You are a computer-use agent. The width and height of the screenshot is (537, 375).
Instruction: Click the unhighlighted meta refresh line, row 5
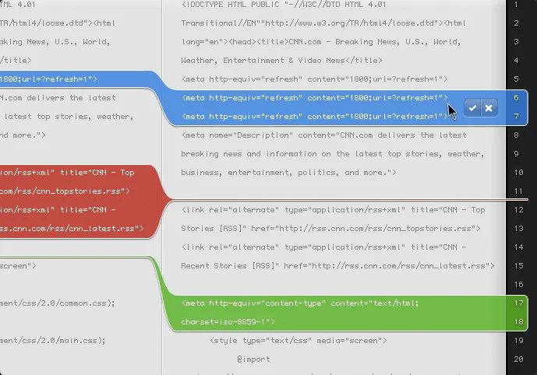(314, 79)
